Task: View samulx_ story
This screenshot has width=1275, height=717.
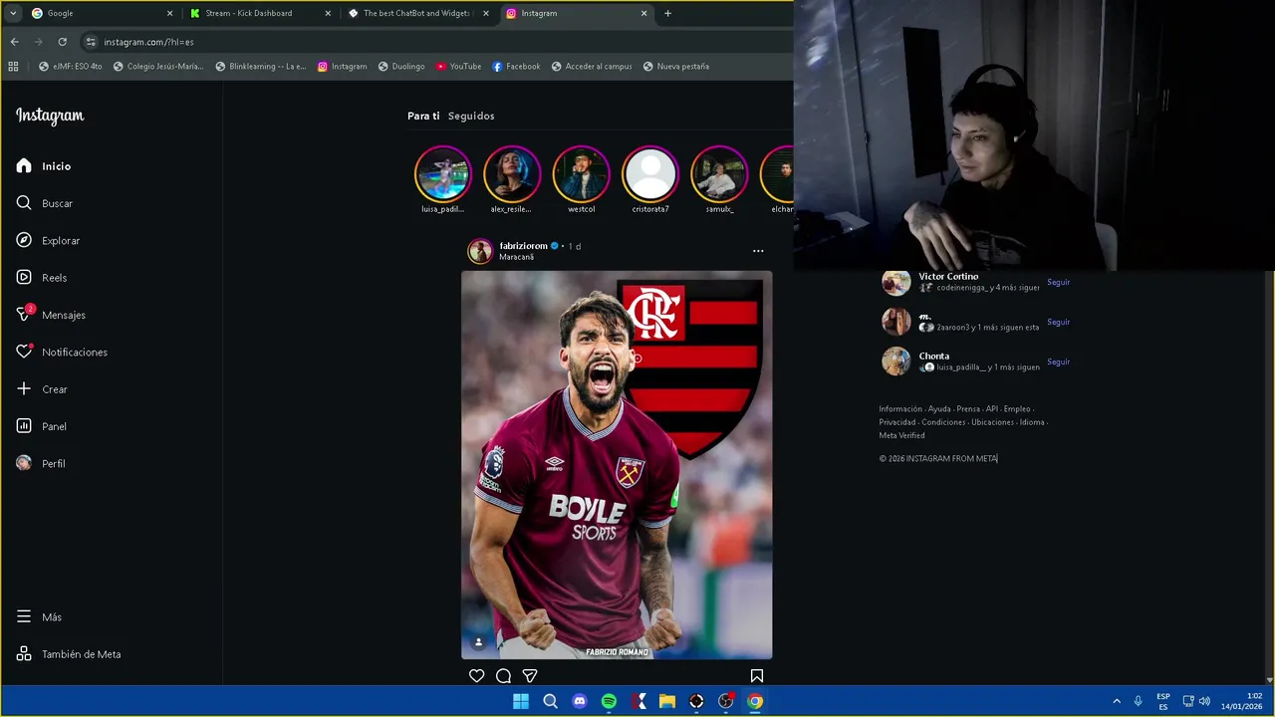Action: click(719, 174)
